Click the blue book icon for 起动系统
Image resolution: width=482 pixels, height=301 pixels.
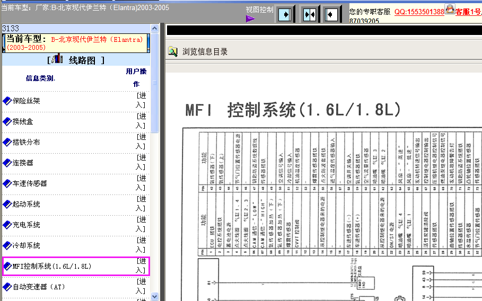pos(7,204)
